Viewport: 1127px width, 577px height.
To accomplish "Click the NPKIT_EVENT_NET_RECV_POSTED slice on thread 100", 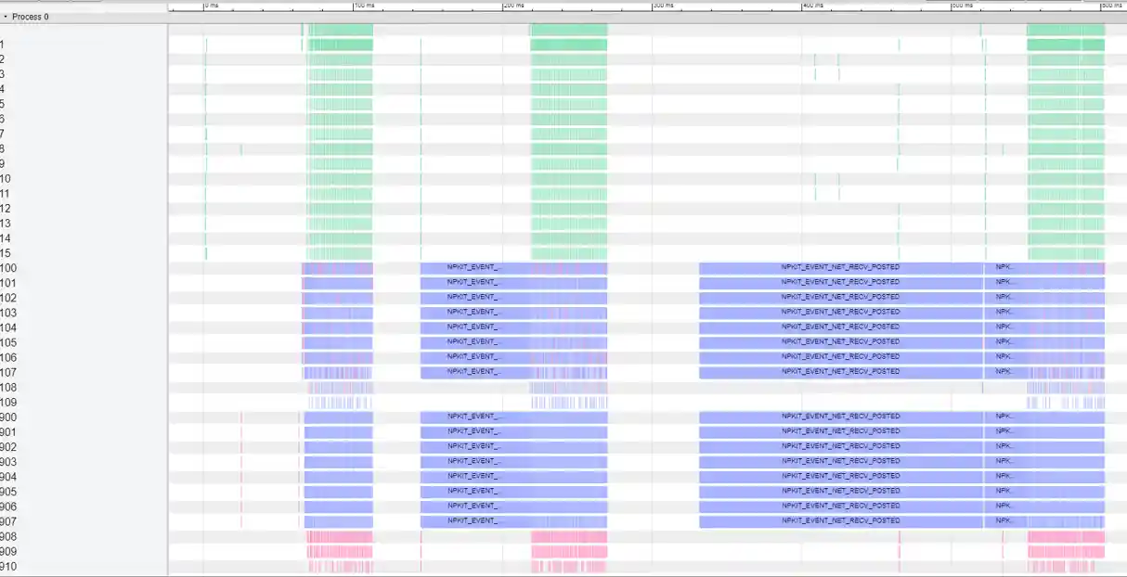I will point(840,266).
